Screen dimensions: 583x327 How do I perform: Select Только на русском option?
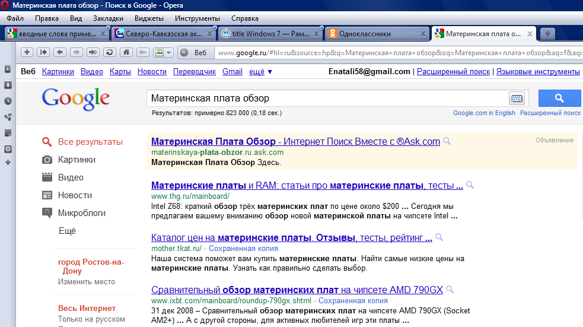coord(91,319)
